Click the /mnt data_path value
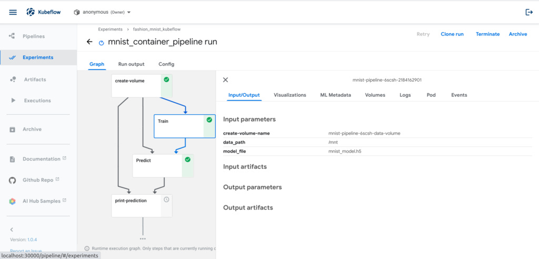 click(334, 142)
